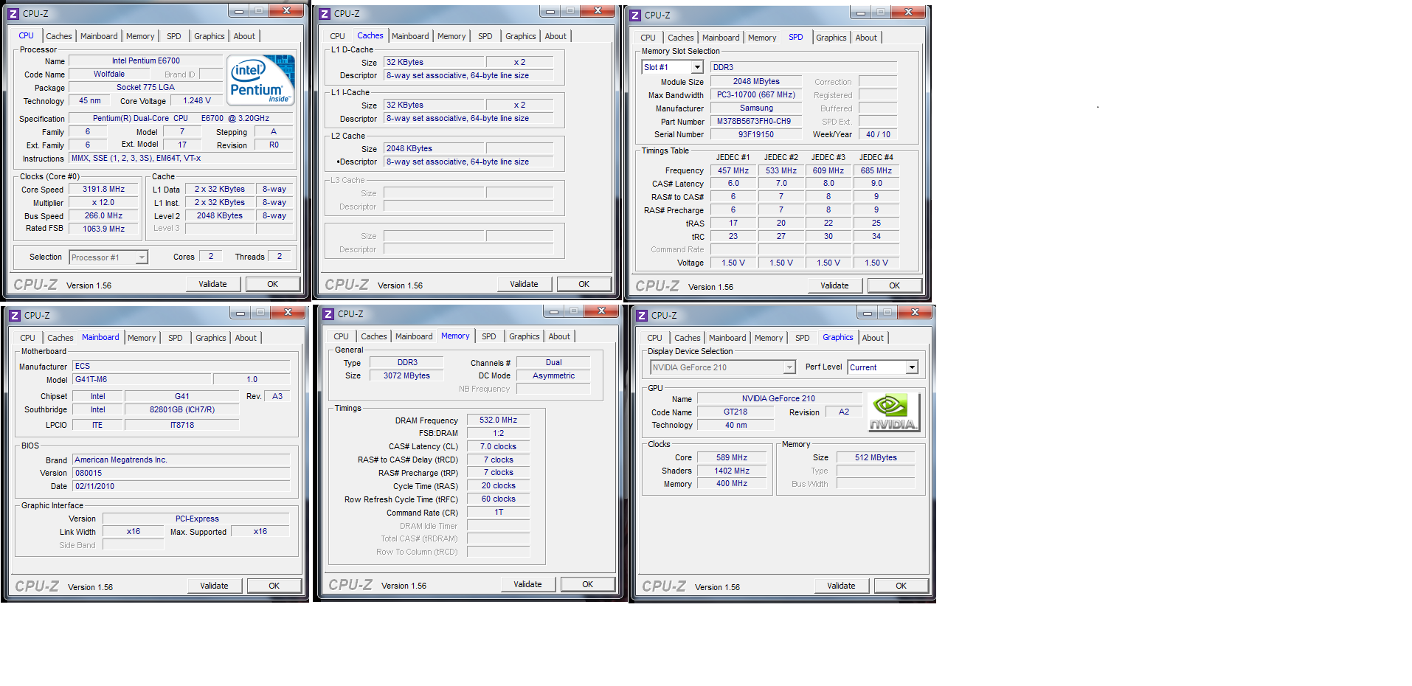This screenshot has height=686, width=1412.
Task: Select Graphics tab in the Memory-tab window
Action: [525, 336]
